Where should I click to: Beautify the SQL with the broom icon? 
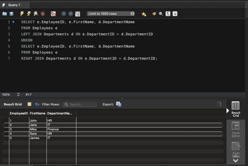[x=154, y=14]
